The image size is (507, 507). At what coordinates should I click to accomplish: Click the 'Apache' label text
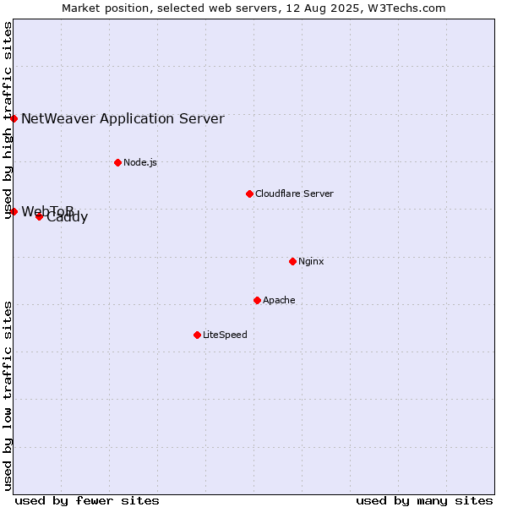279,300
